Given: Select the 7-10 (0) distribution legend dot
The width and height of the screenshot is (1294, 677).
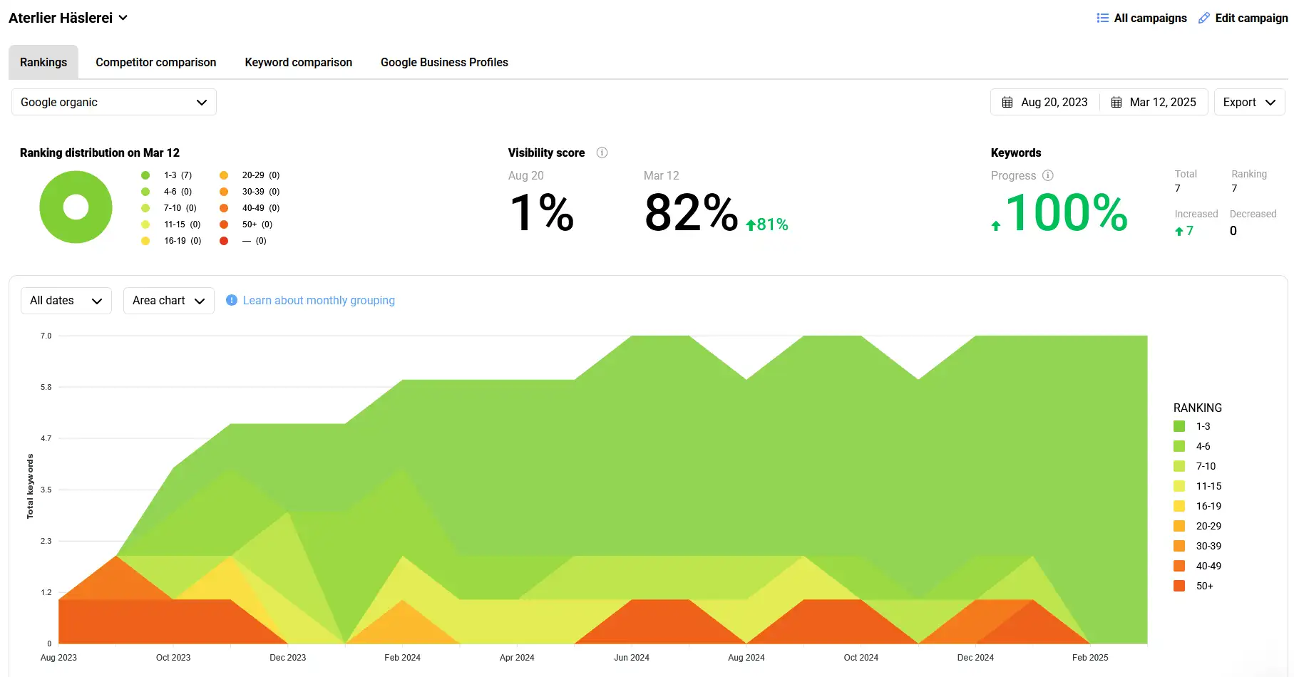Looking at the screenshot, I should (145, 208).
